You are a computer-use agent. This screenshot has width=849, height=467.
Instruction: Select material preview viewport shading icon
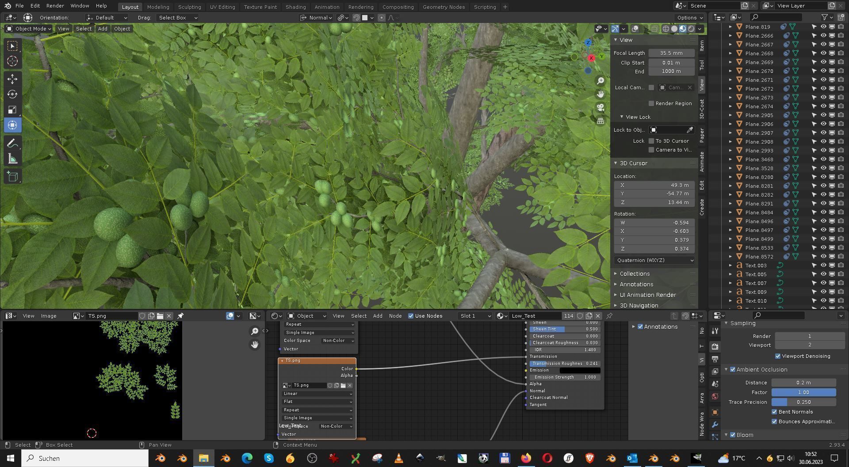point(683,29)
